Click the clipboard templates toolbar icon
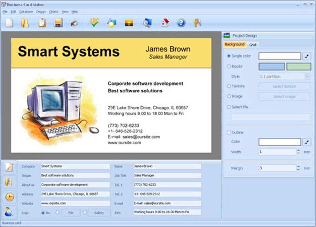Image resolution: width=316 pixels, height=227 pixels. pyautogui.click(x=42, y=23)
